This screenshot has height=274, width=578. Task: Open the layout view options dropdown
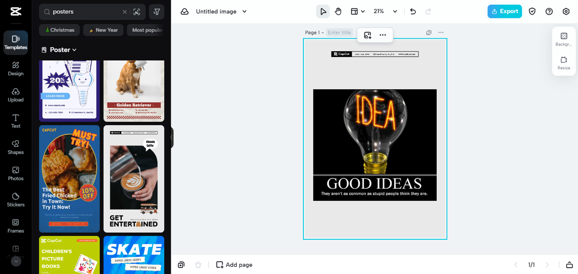click(x=358, y=12)
